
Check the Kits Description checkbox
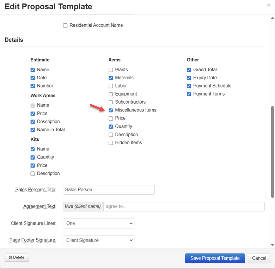(x=33, y=173)
